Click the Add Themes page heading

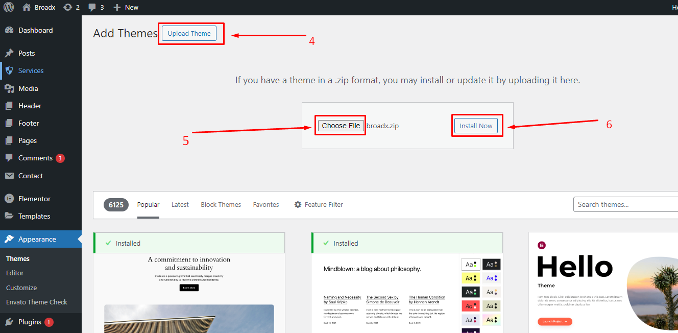(x=125, y=34)
